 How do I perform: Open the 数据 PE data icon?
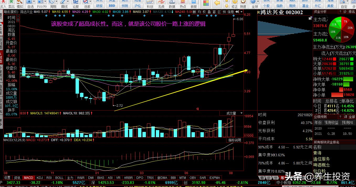point(172,2)
